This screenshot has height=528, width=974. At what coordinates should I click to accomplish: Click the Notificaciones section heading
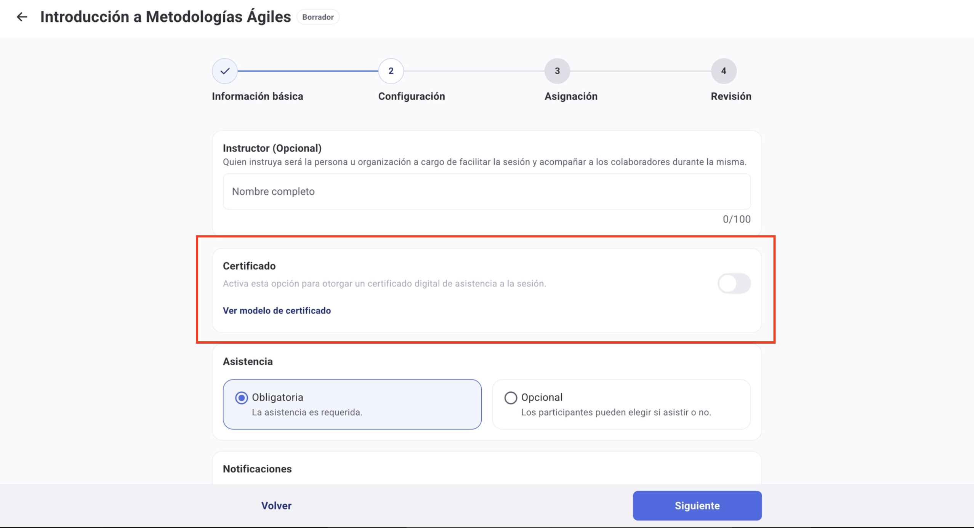coord(257,469)
